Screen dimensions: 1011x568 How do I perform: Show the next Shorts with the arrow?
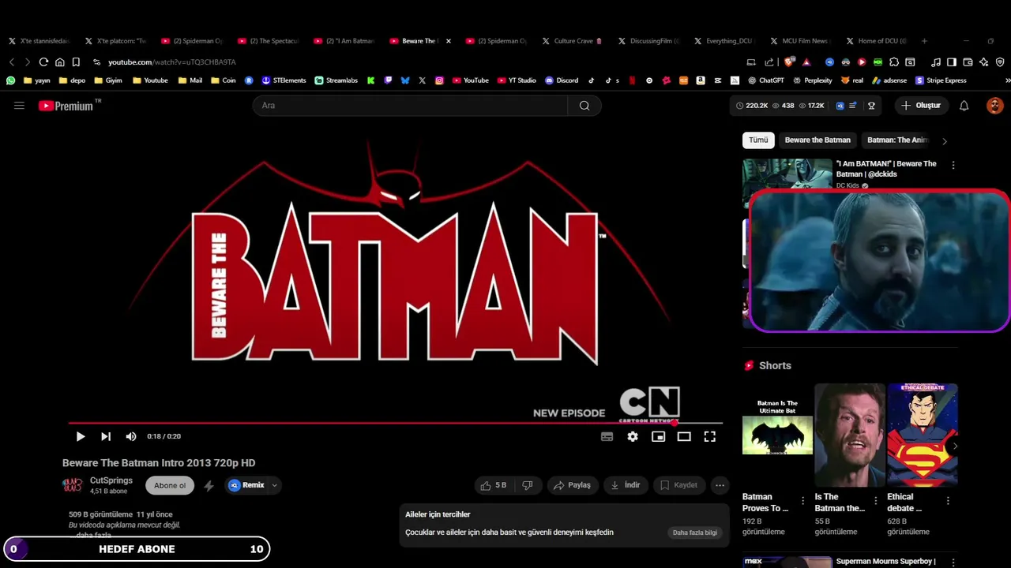[x=955, y=447]
